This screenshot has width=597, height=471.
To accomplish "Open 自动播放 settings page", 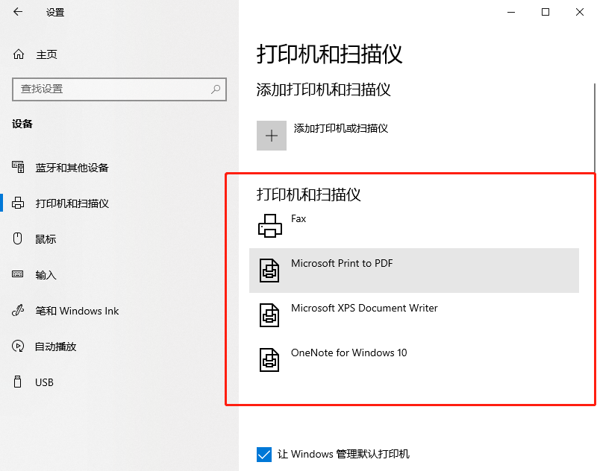I will pos(55,347).
